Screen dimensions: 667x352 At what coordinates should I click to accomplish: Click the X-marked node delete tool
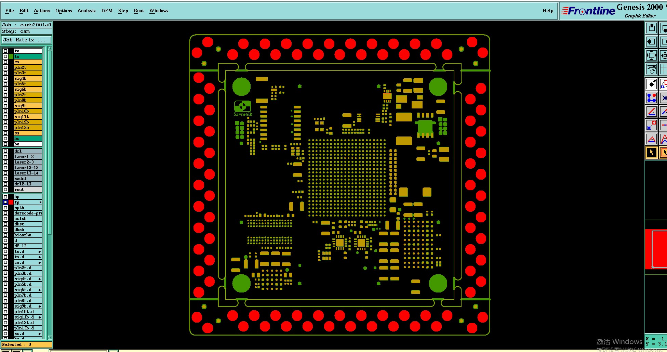coord(664,98)
